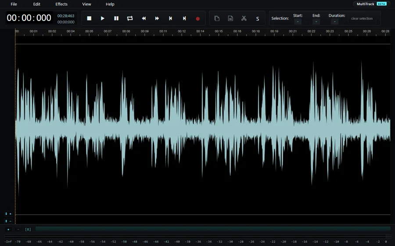Toggle loop playback mode

point(130,18)
